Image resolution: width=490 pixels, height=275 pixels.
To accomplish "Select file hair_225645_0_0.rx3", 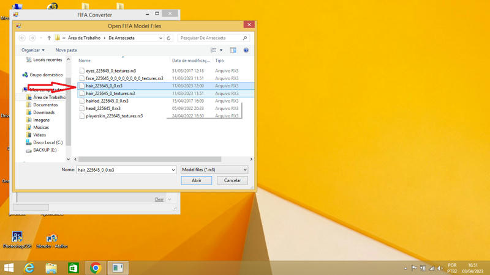I will (x=104, y=86).
